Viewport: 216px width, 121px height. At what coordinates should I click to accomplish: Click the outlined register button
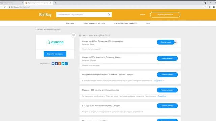pos(165,15)
